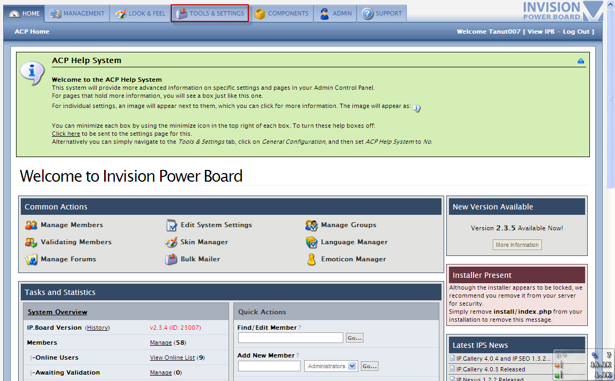
Task: Open the Manage Groups link
Action: point(348,225)
